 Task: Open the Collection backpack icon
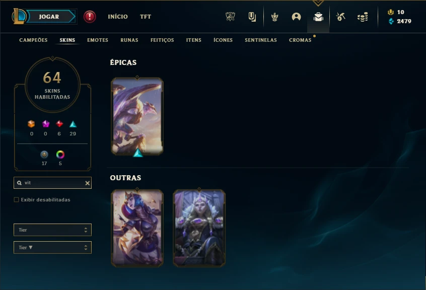click(318, 17)
